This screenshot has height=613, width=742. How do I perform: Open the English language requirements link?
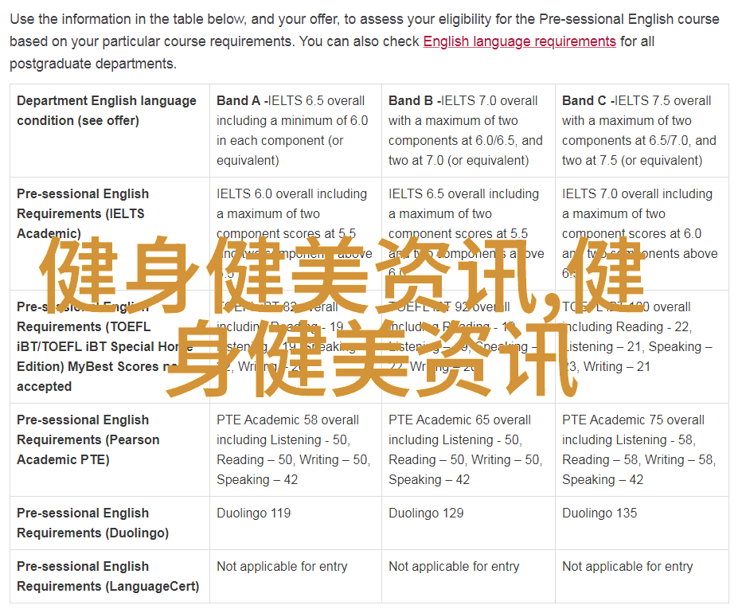point(519,41)
